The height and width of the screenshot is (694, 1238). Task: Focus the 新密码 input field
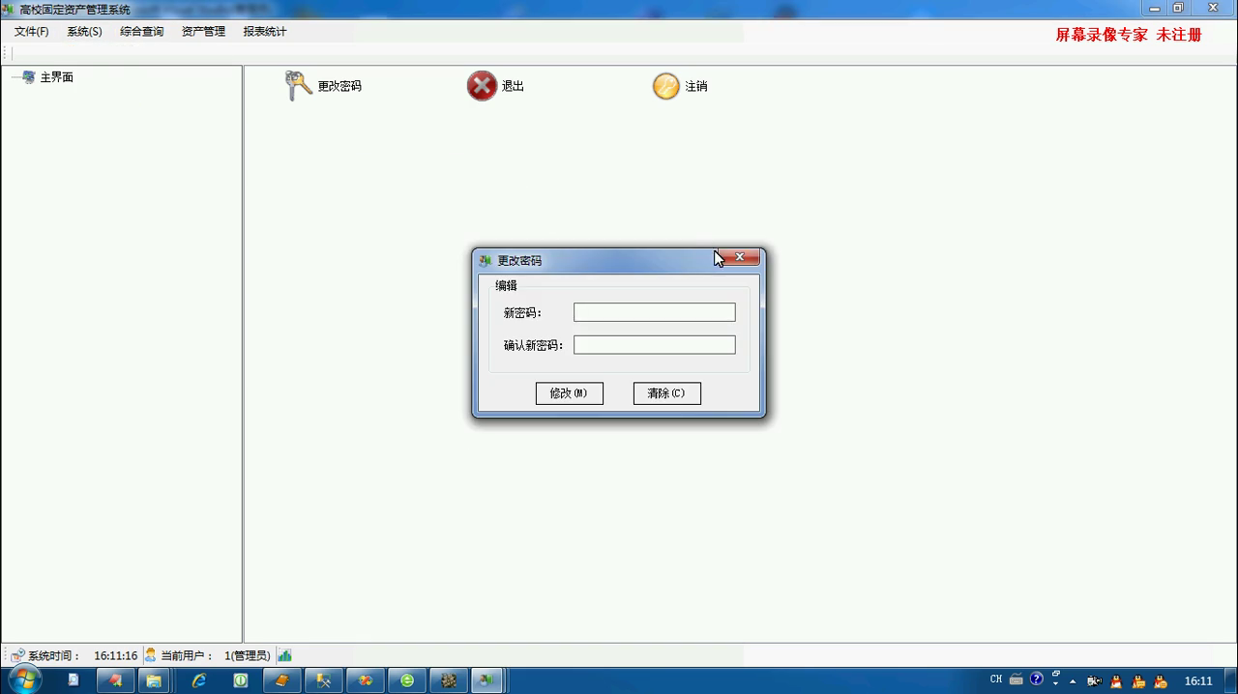(655, 312)
